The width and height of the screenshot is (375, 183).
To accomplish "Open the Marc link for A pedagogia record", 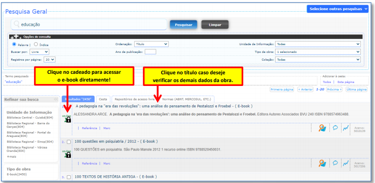I will tap(107, 128).
